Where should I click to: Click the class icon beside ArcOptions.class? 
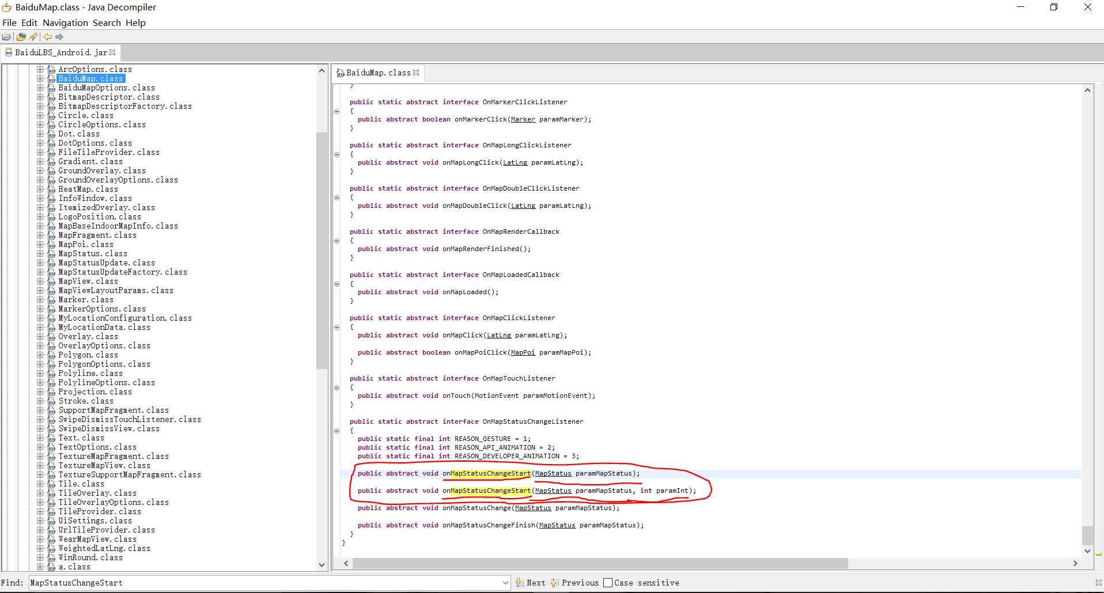51,70
